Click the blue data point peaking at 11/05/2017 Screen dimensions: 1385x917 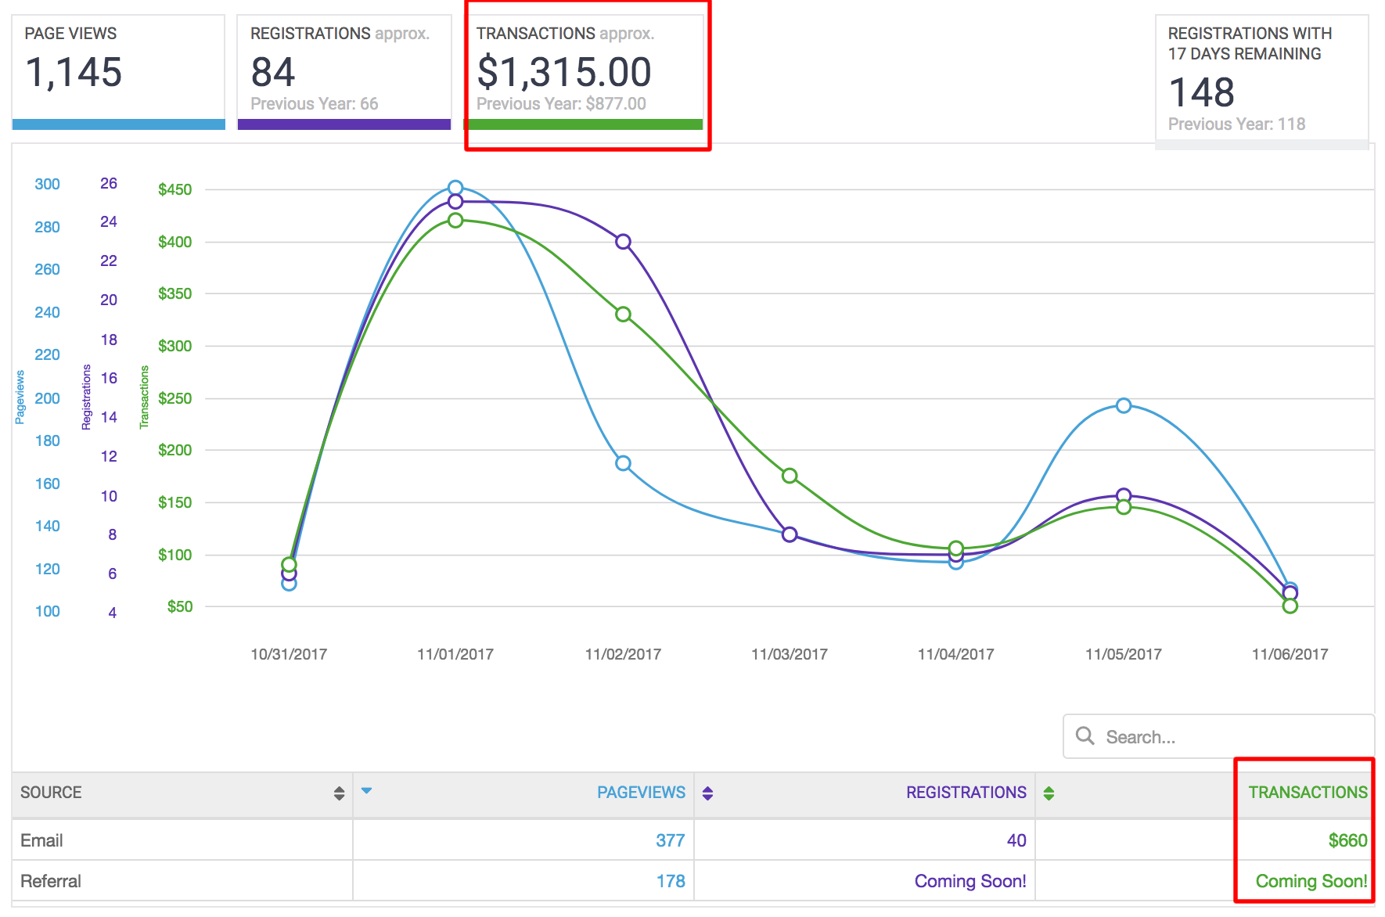click(x=1122, y=405)
